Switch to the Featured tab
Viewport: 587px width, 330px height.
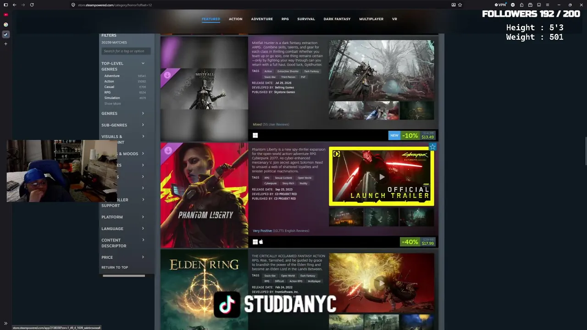point(211,19)
